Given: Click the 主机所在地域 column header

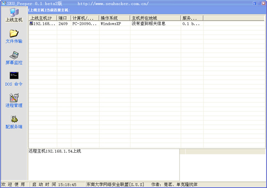Looking at the screenshot, I should [x=155, y=18].
